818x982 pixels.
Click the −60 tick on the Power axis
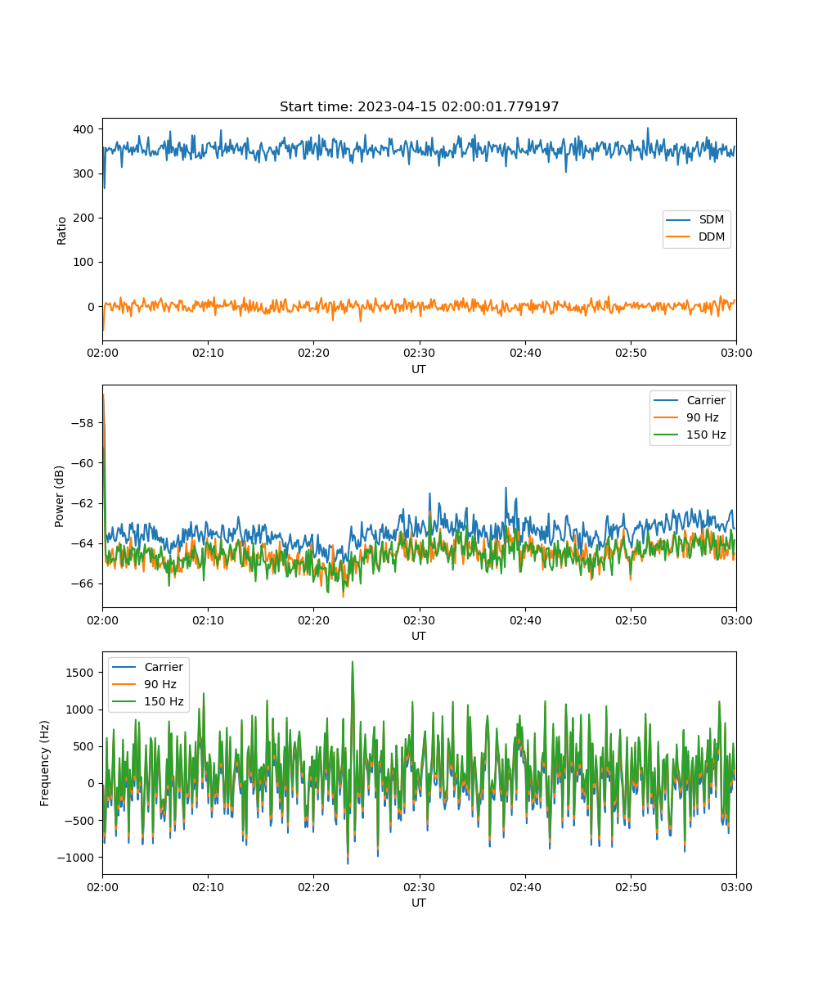(x=84, y=463)
